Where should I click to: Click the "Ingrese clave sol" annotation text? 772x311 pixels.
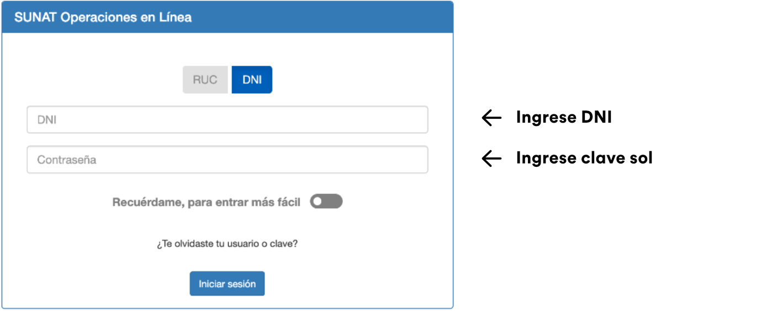click(584, 159)
